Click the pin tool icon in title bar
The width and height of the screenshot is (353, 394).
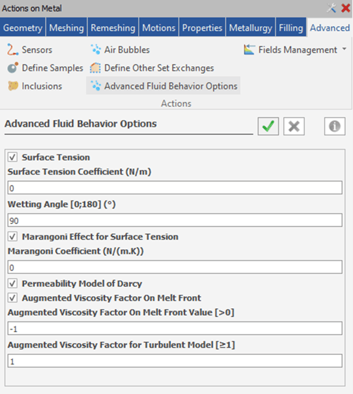[x=331, y=8]
